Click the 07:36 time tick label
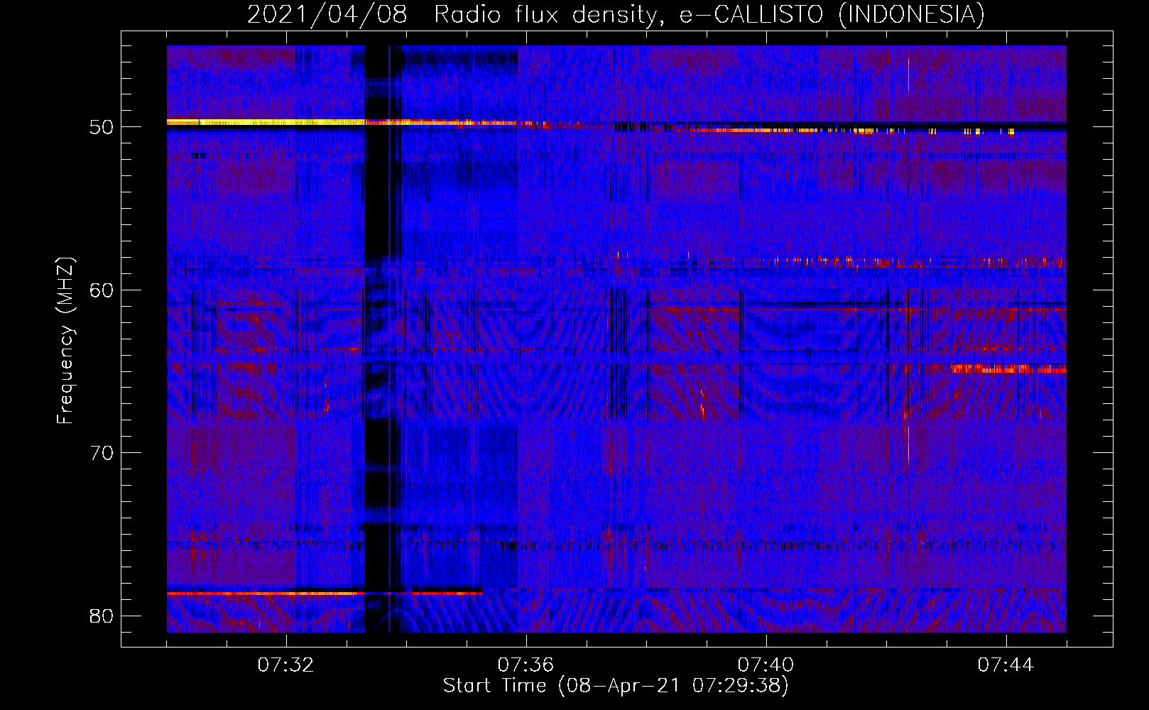The image size is (1149, 710). coord(526,665)
